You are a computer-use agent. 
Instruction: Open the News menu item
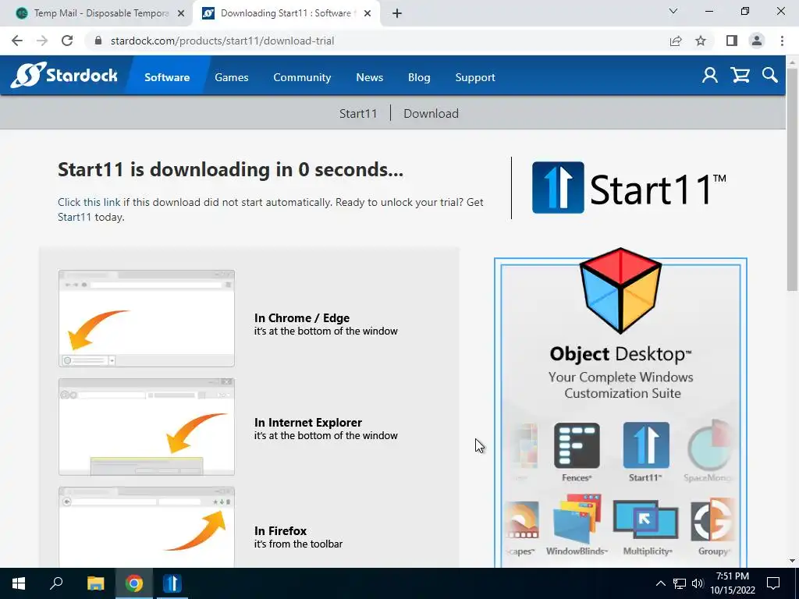click(369, 77)
